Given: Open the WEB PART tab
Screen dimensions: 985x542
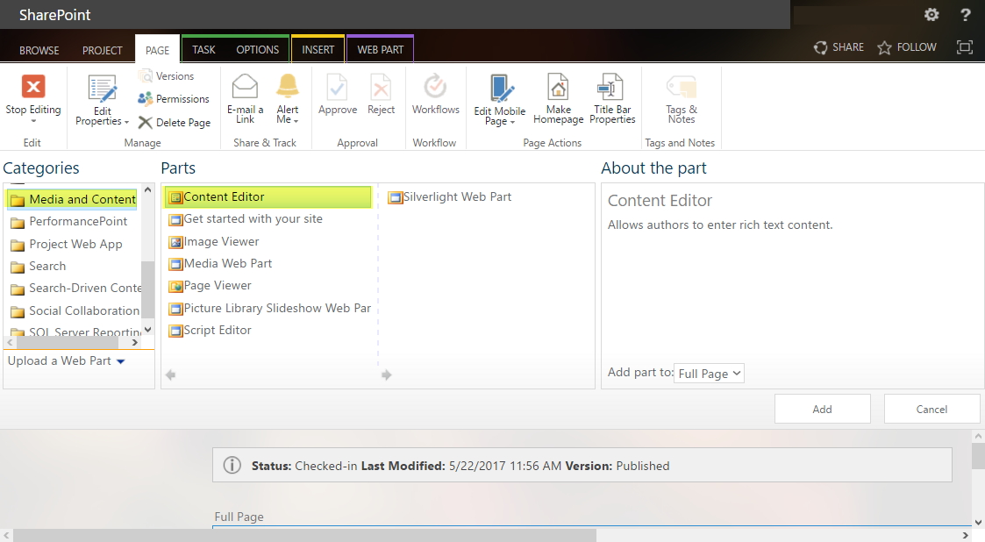Looking at the screenshot, I should point(380,50).
